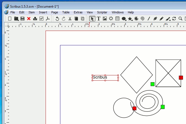Click the Cut scissors icon

point(70,19)
